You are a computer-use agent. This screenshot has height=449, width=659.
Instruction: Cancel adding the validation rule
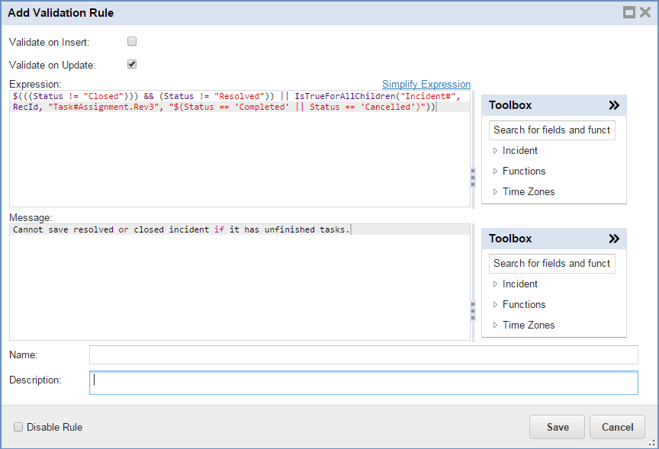(x=617, y=427)
